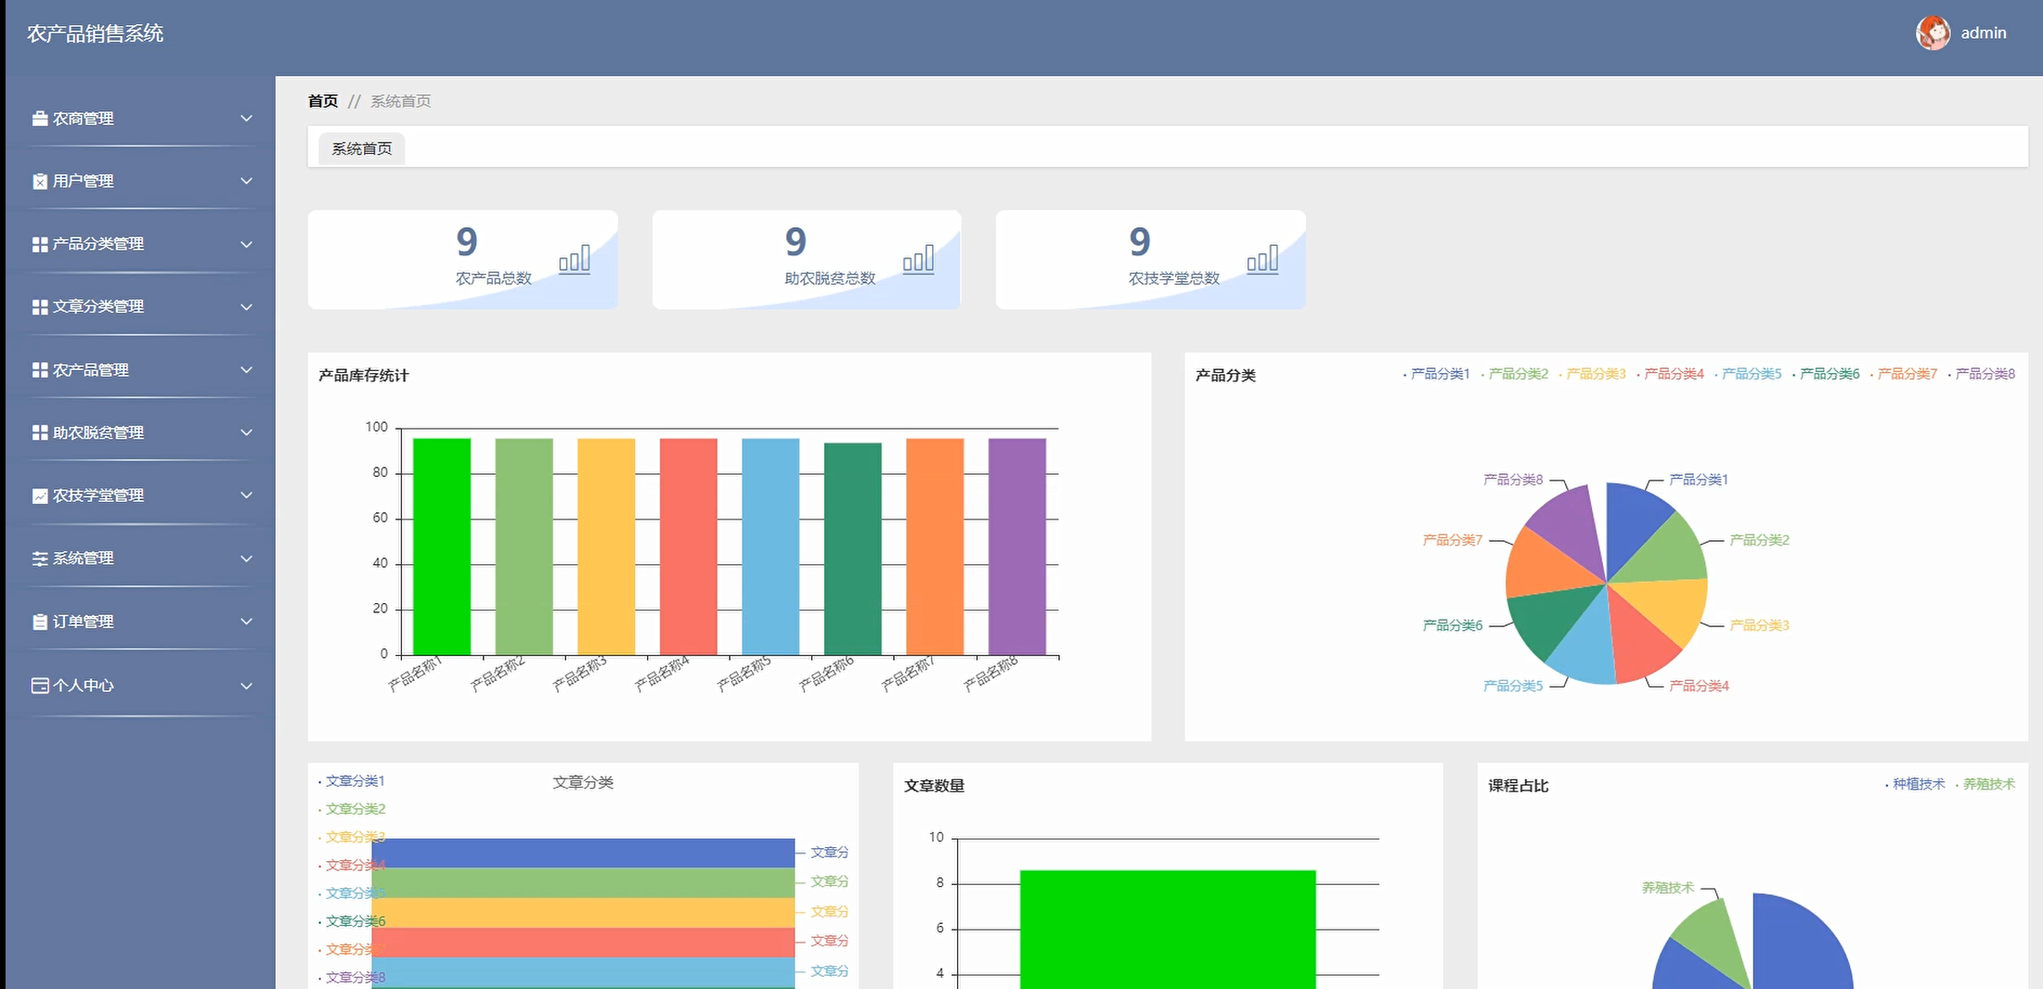Toggle 种植技术 in 课程占比 legend
Image resolution: width=2043 pixels, height=989 pixels.
[x=1915, y=784]
